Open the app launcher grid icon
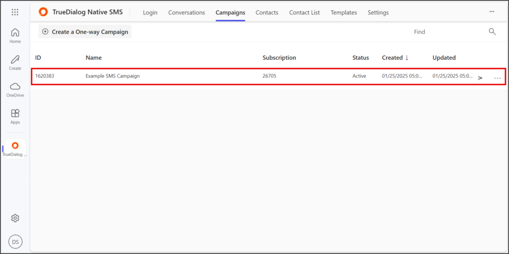The width and height of the screenshot is (509, 254). click(15, 12)
